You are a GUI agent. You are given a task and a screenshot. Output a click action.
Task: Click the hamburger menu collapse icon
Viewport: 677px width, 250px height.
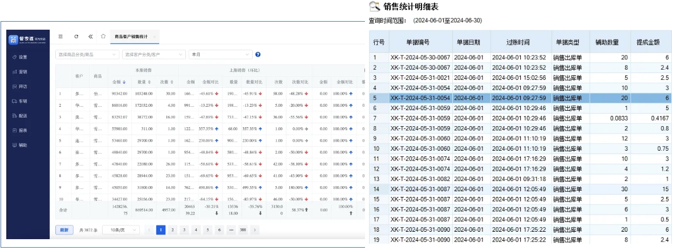click(60, 36)
